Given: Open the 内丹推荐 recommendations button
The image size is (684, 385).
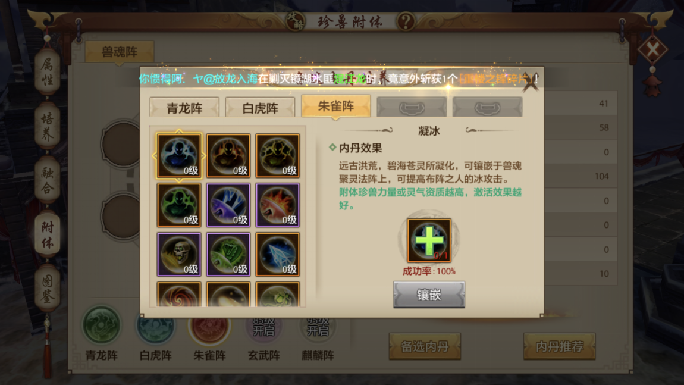Looking at the screenshot, I should (x=560, y=346).
